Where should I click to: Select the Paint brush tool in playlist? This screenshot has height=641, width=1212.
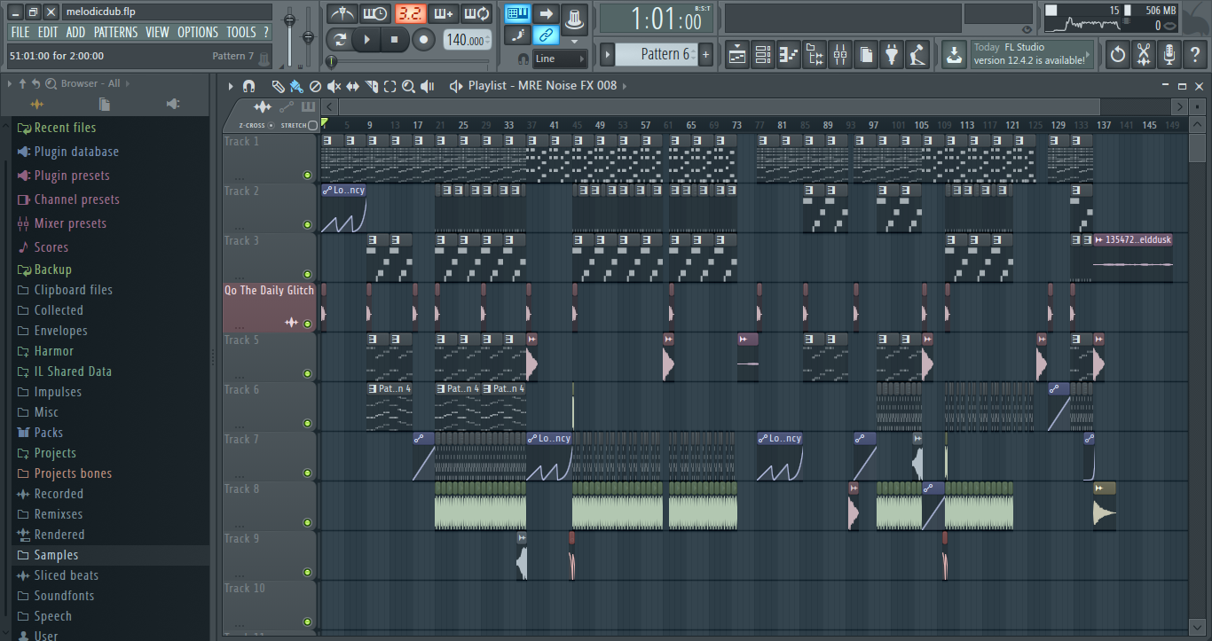point(296,86)
